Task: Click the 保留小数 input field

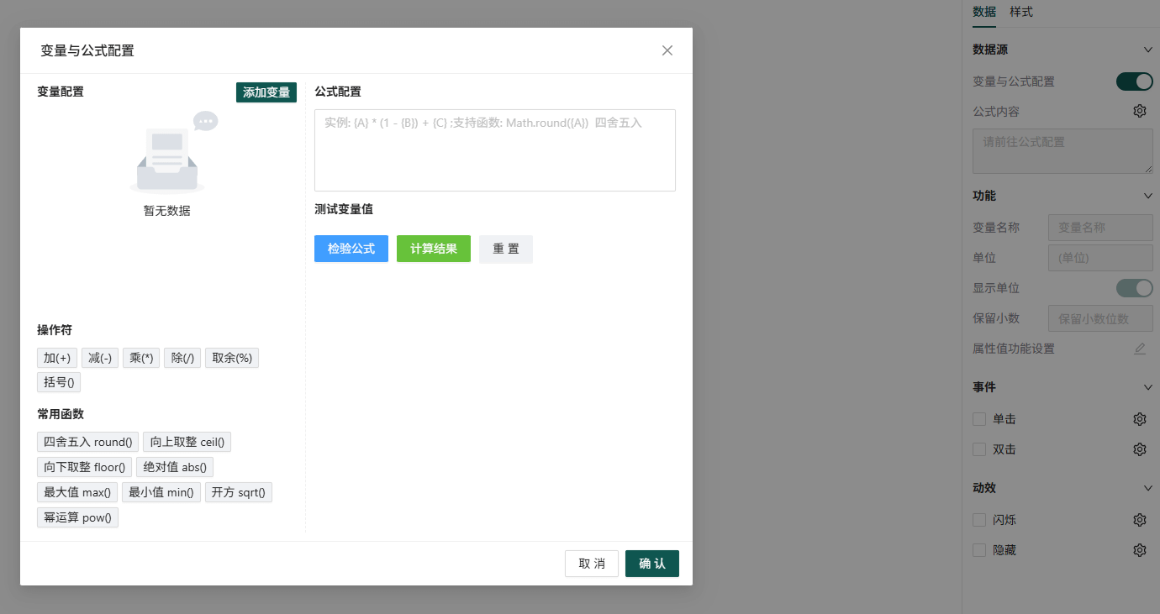Action: click(1100, 317)
